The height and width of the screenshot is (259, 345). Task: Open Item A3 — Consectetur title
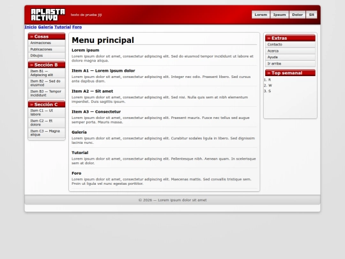[96, 112]
